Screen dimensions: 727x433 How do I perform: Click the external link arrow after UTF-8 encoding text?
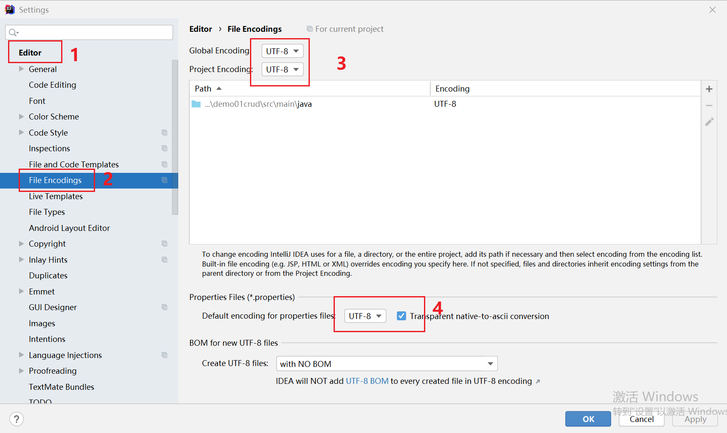tap(538, 381)
